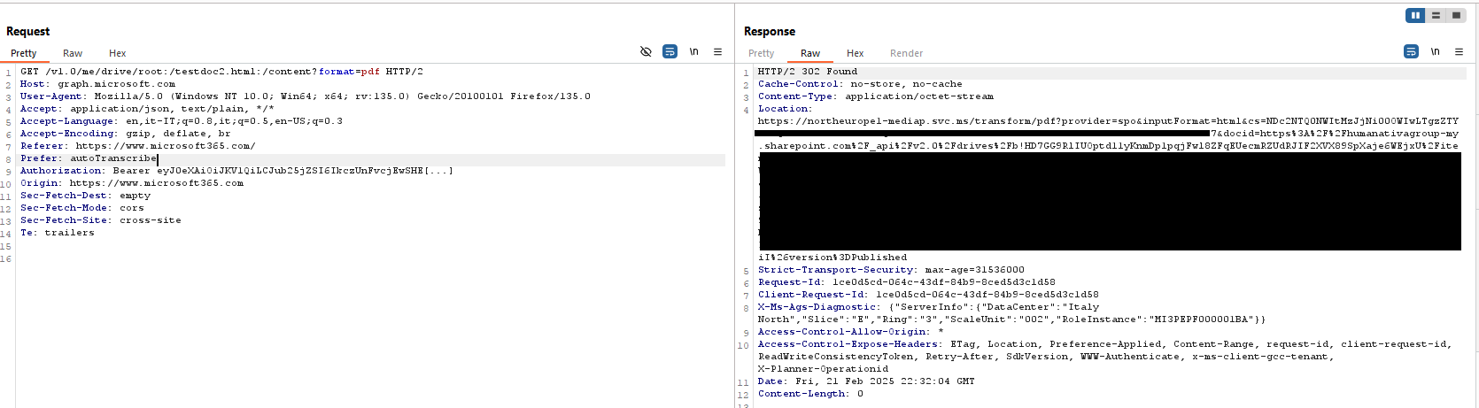This screenshot has width=1479, height=408.
Task: Toggle \n newline display in Response panel
Action: (x=1435, y=52)
